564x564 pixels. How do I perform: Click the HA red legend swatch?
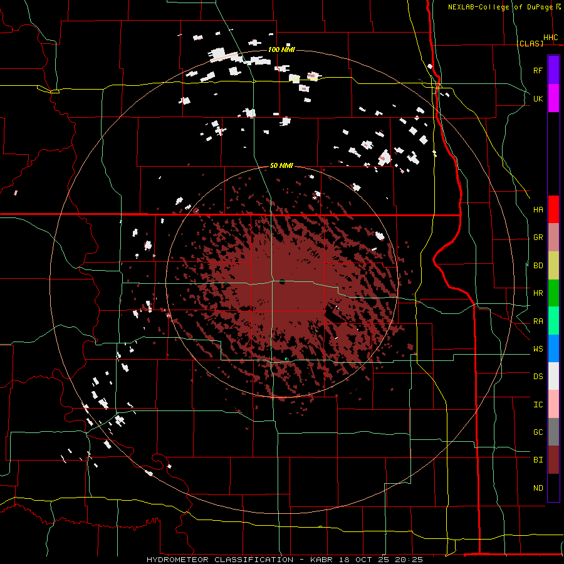point(553,209)
